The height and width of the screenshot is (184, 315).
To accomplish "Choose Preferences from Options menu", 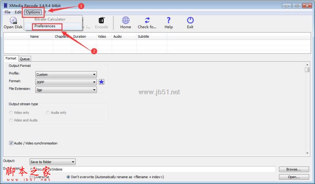I will (x=44, y=26).
